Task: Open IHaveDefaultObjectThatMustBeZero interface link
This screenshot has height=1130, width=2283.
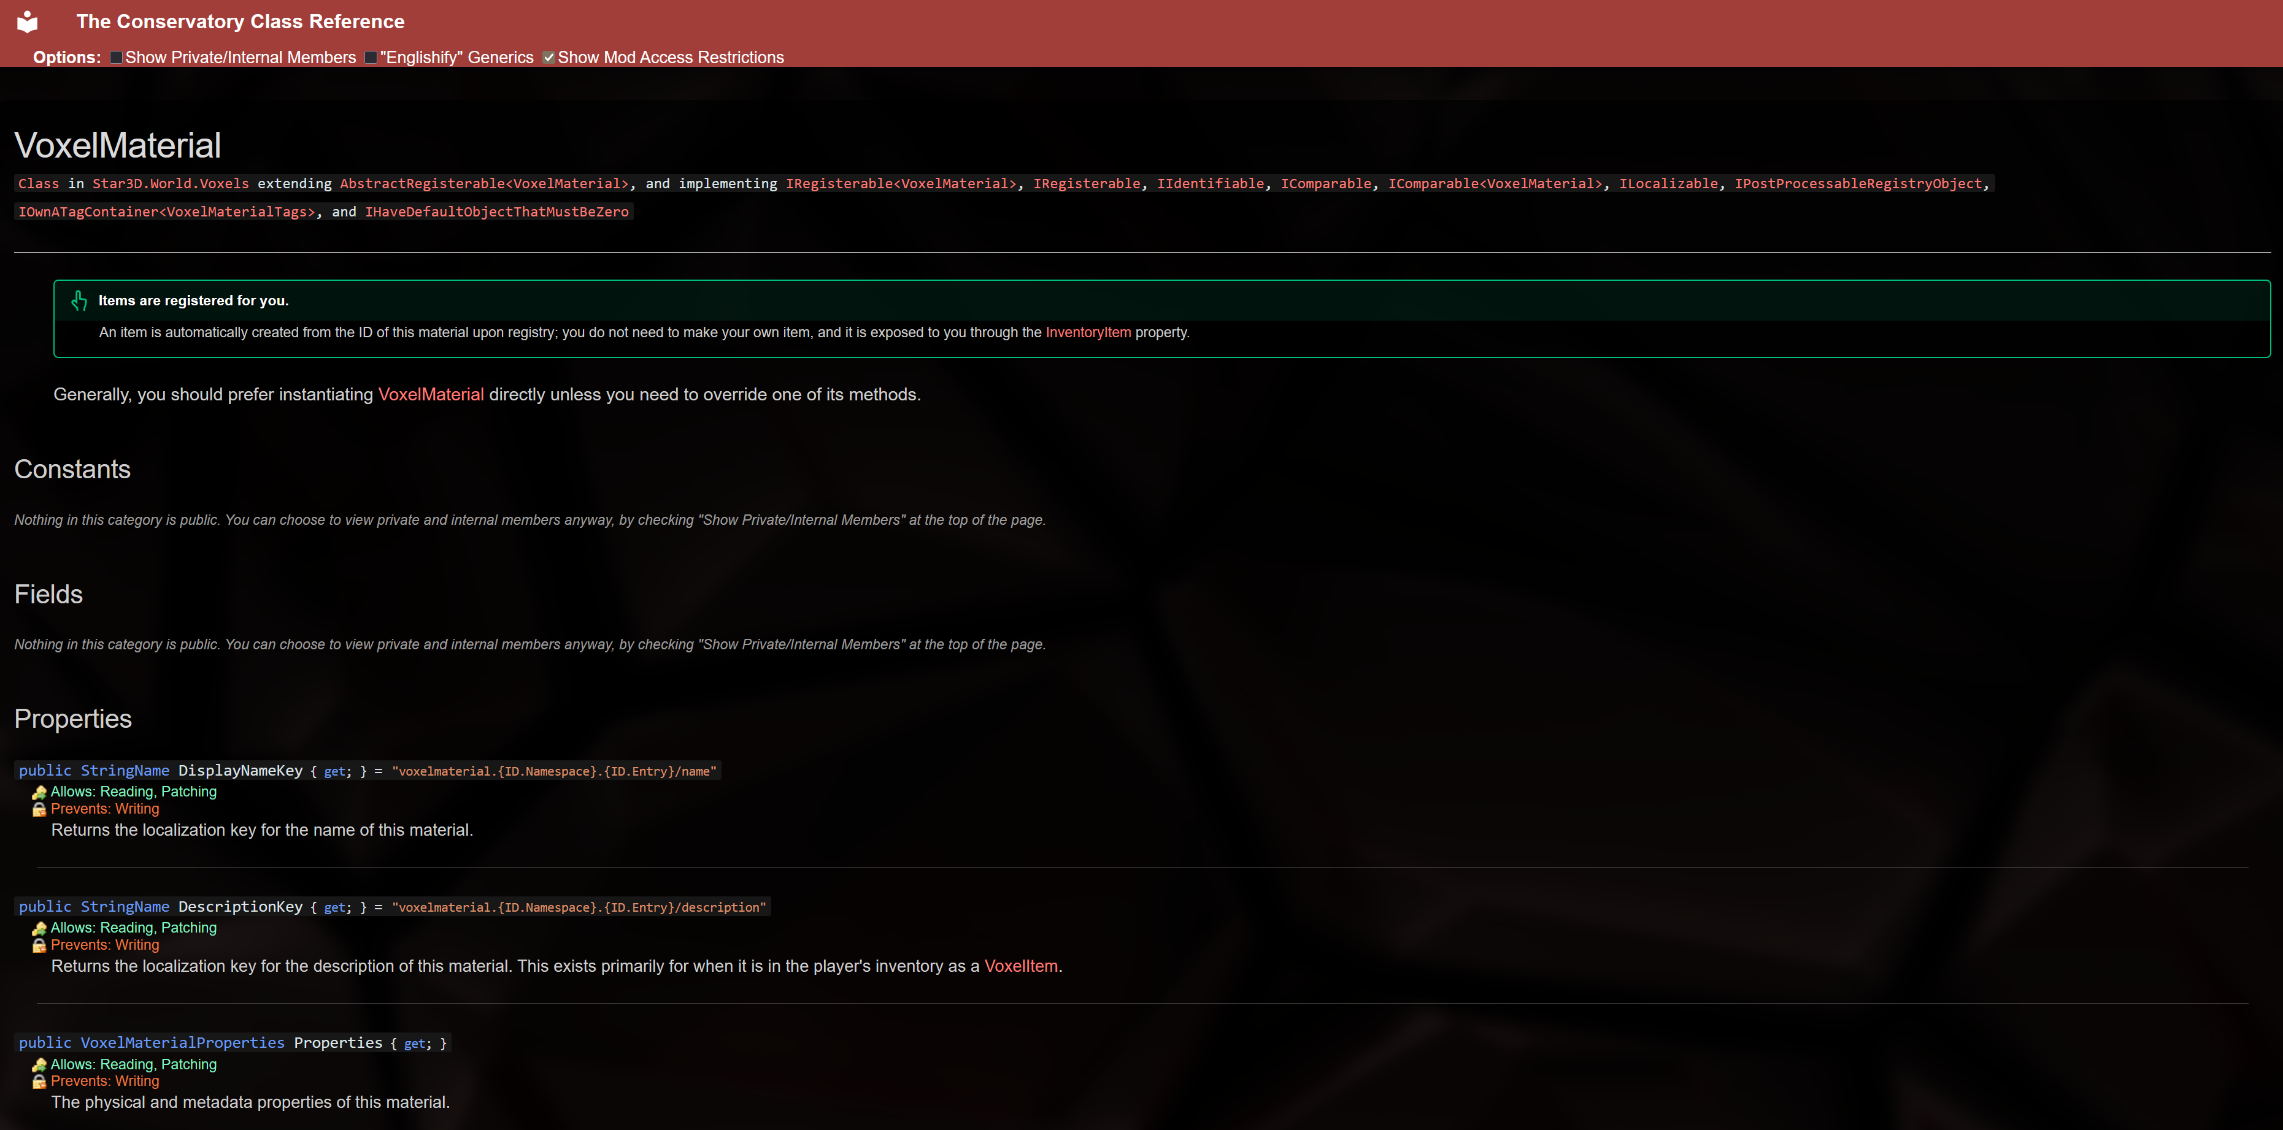Action: [496, 212]
